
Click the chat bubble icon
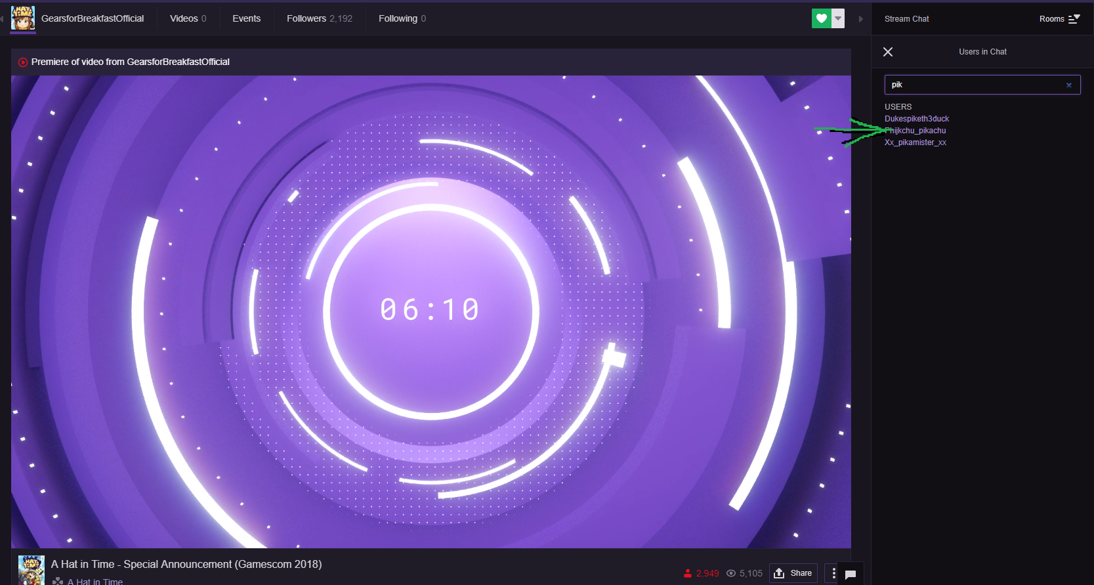[x=851, y=574]
